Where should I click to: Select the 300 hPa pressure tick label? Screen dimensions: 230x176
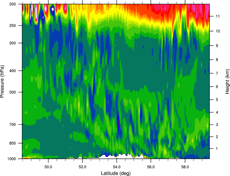pyautogui.click(x=12, y=43)
